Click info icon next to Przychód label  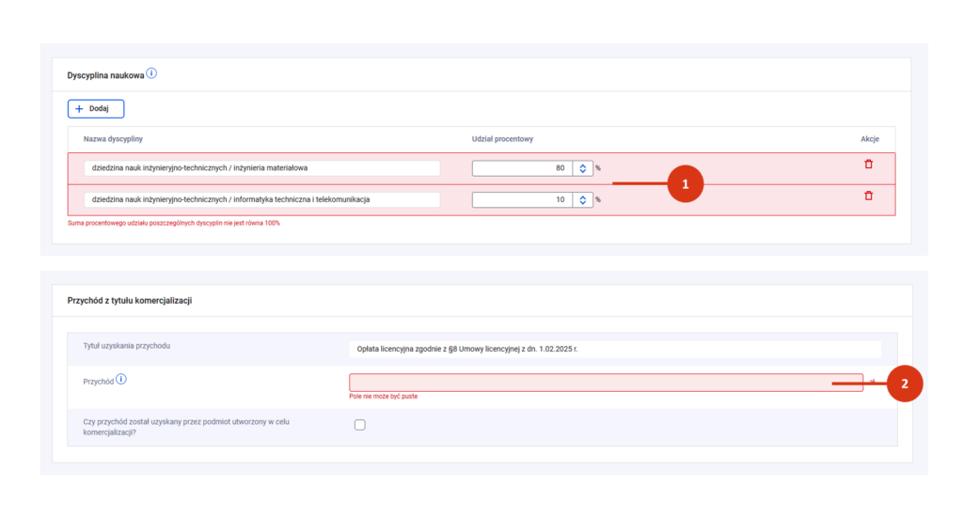click(121, 380)
